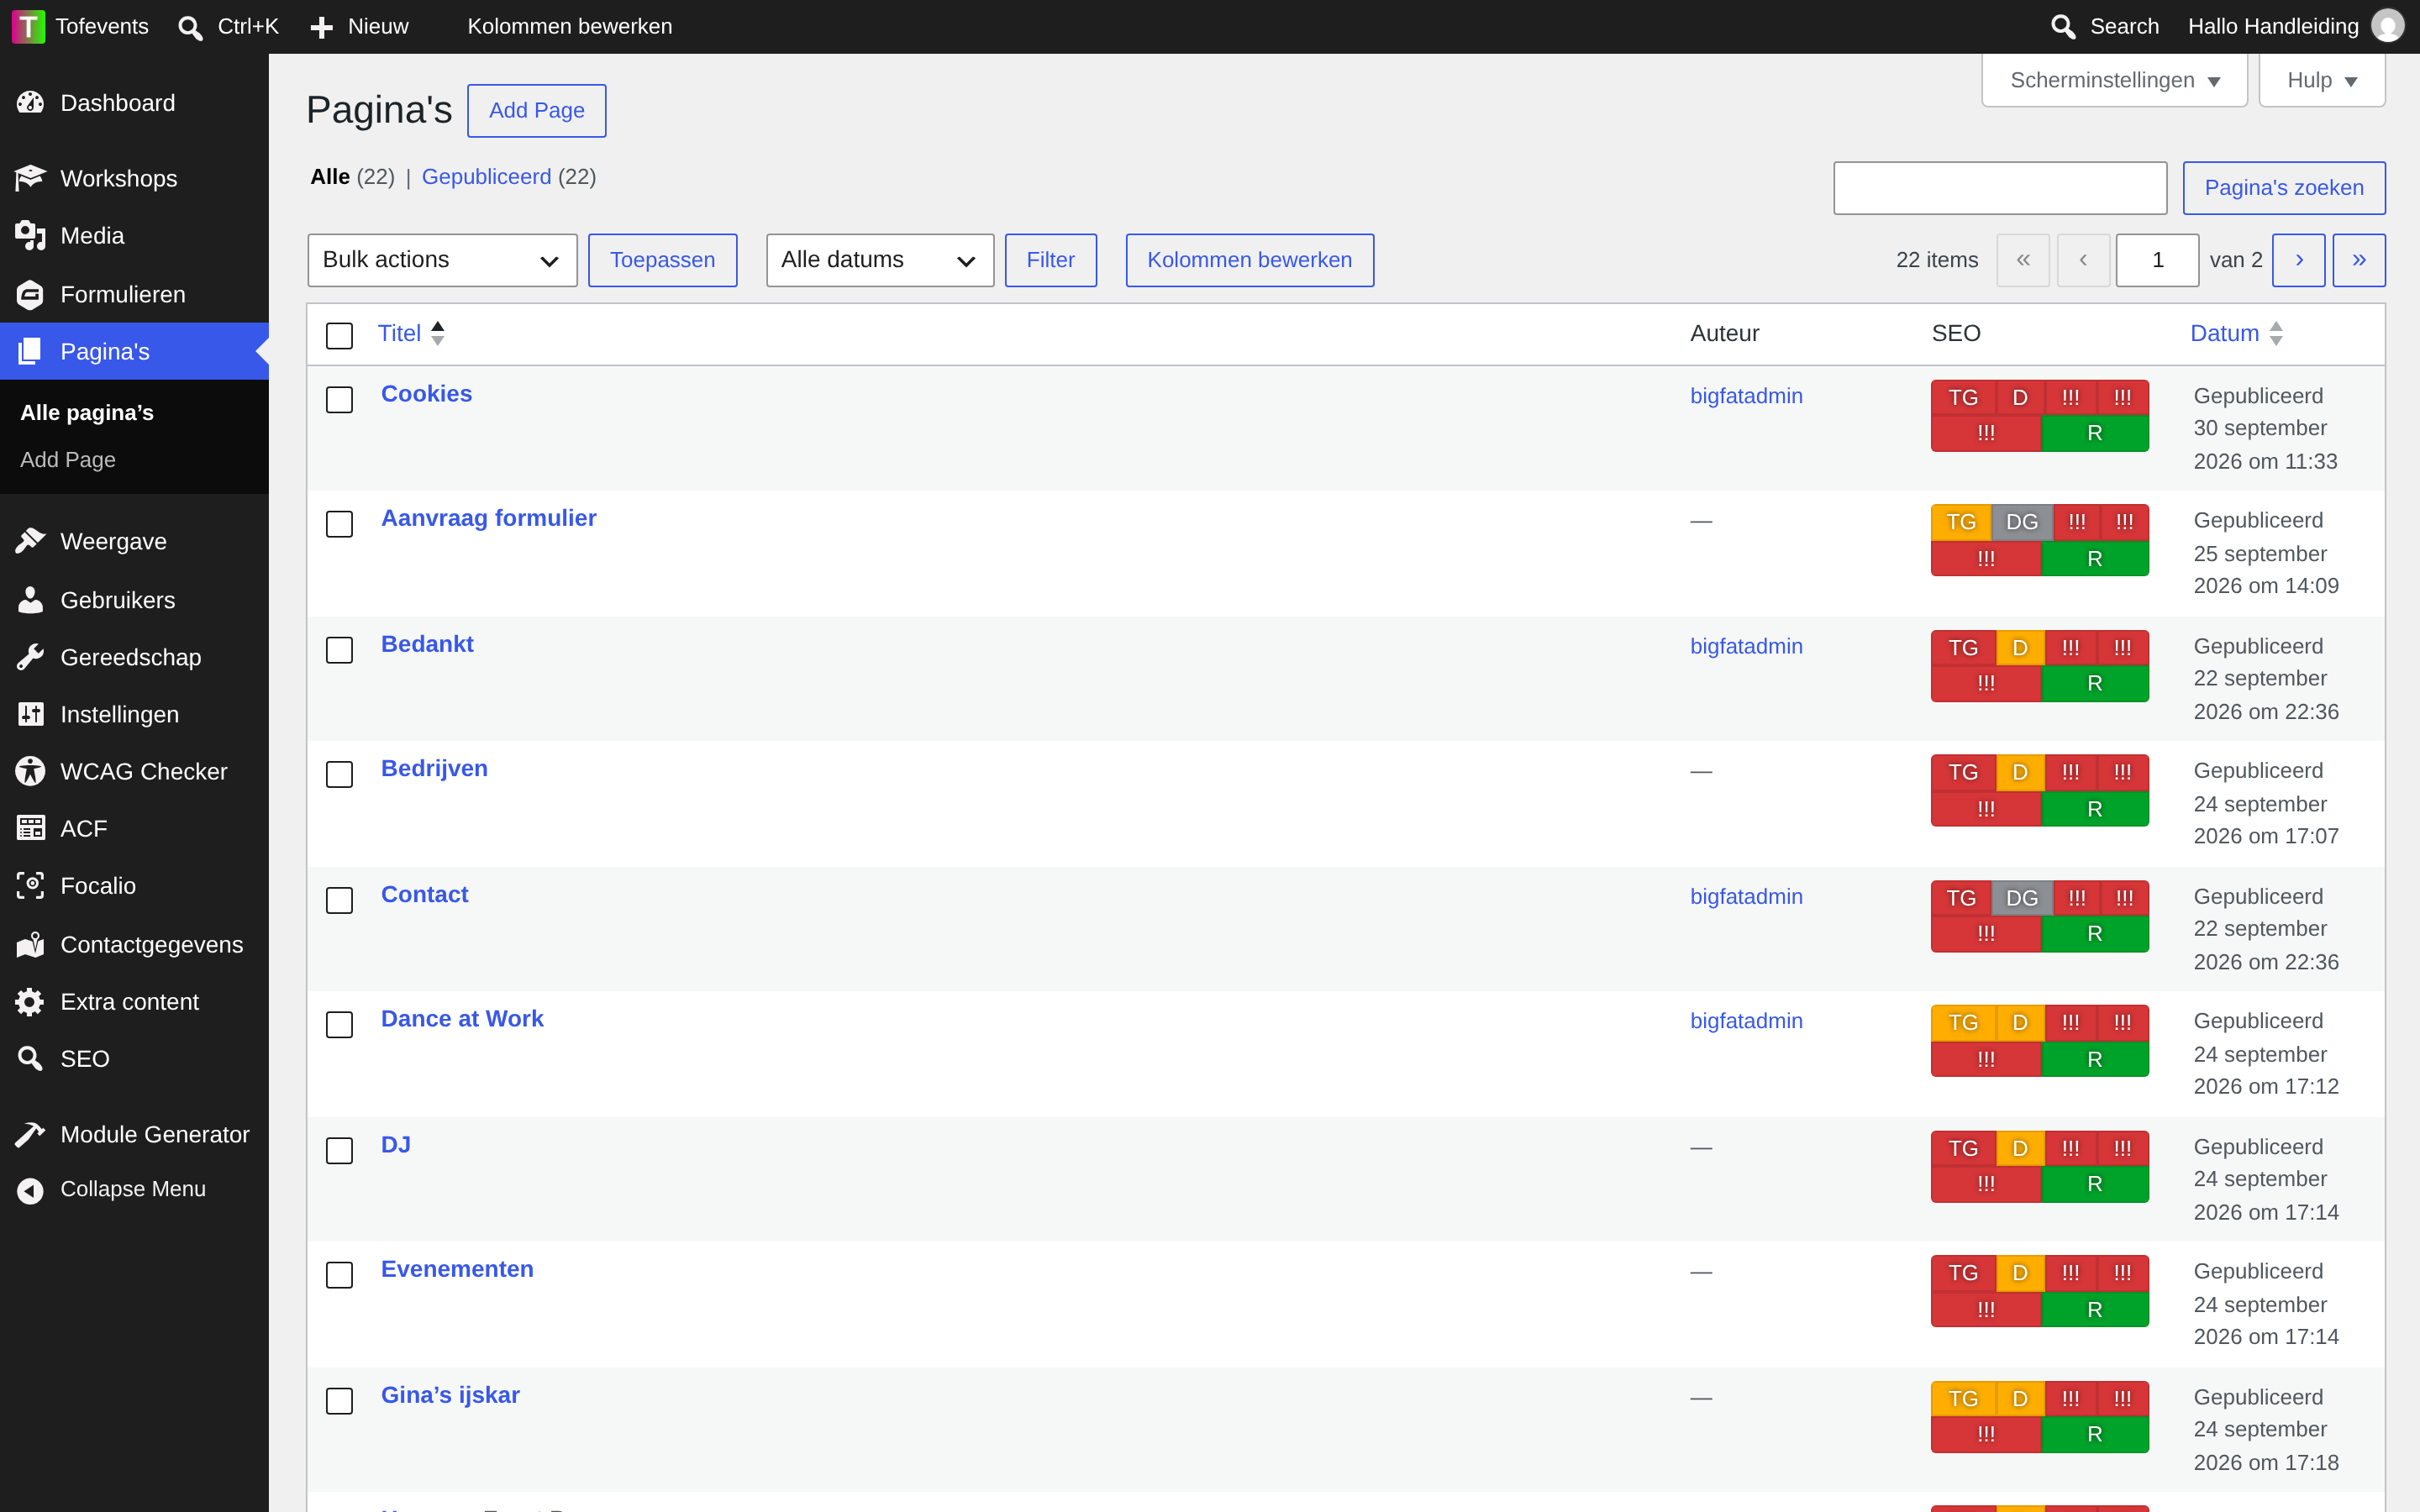The image size is (2420, 1512).
Task: Click the Gereedschap wrench icon
Action: click(31, 657)
